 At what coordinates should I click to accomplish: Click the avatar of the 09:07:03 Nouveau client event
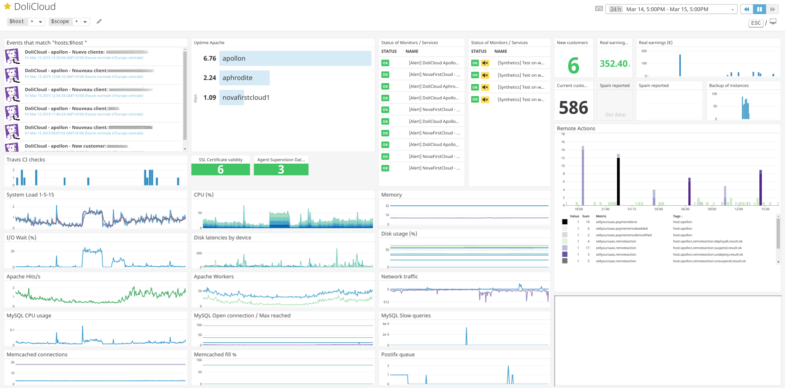(13, 132)
